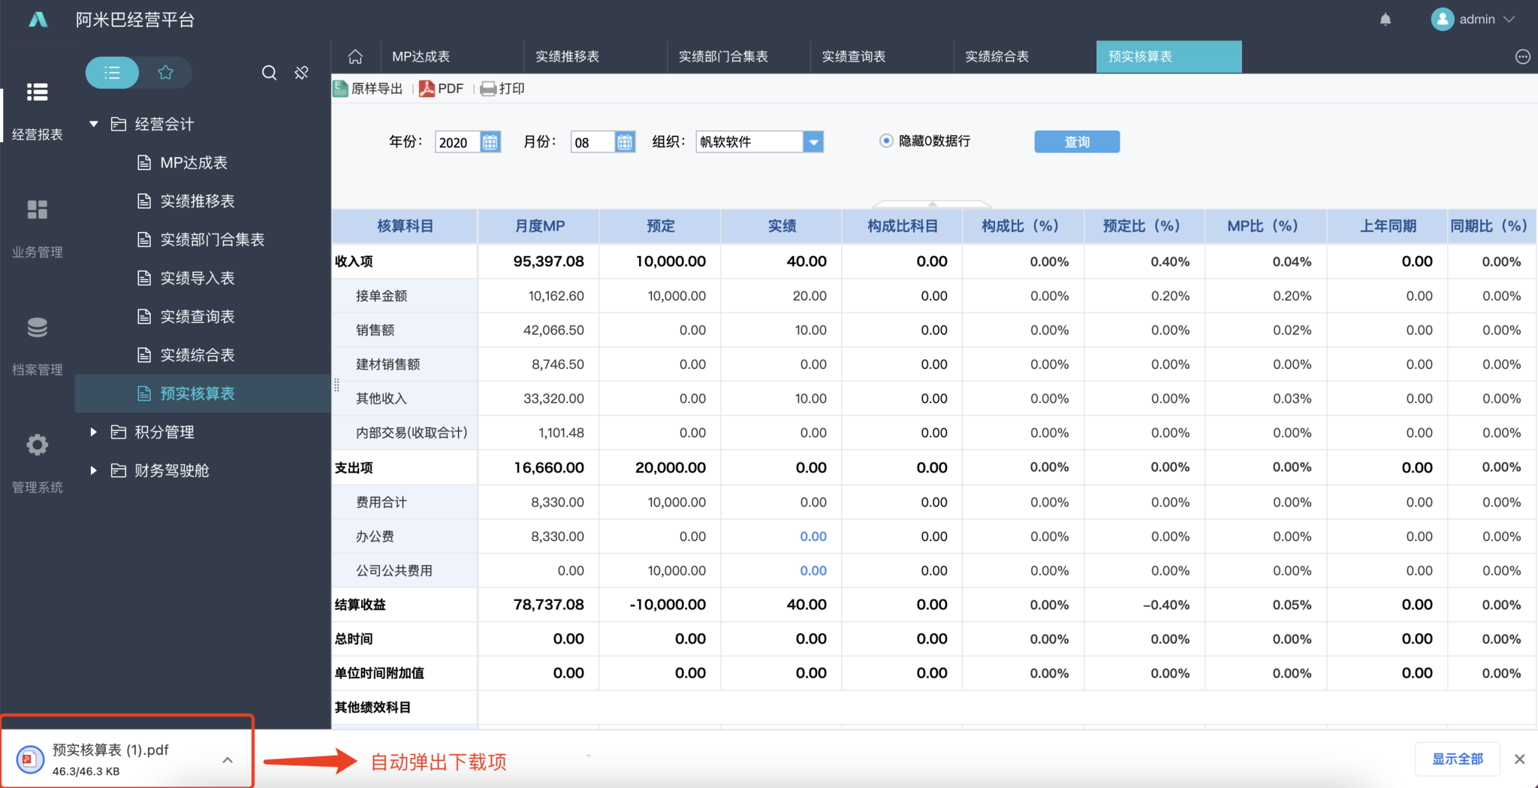Expand the 财务驾驶舱 folder

coord(94,470)
